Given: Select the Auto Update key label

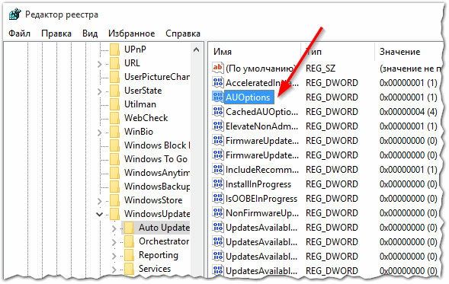Looking at the screenshot, I should coord(164,228).
